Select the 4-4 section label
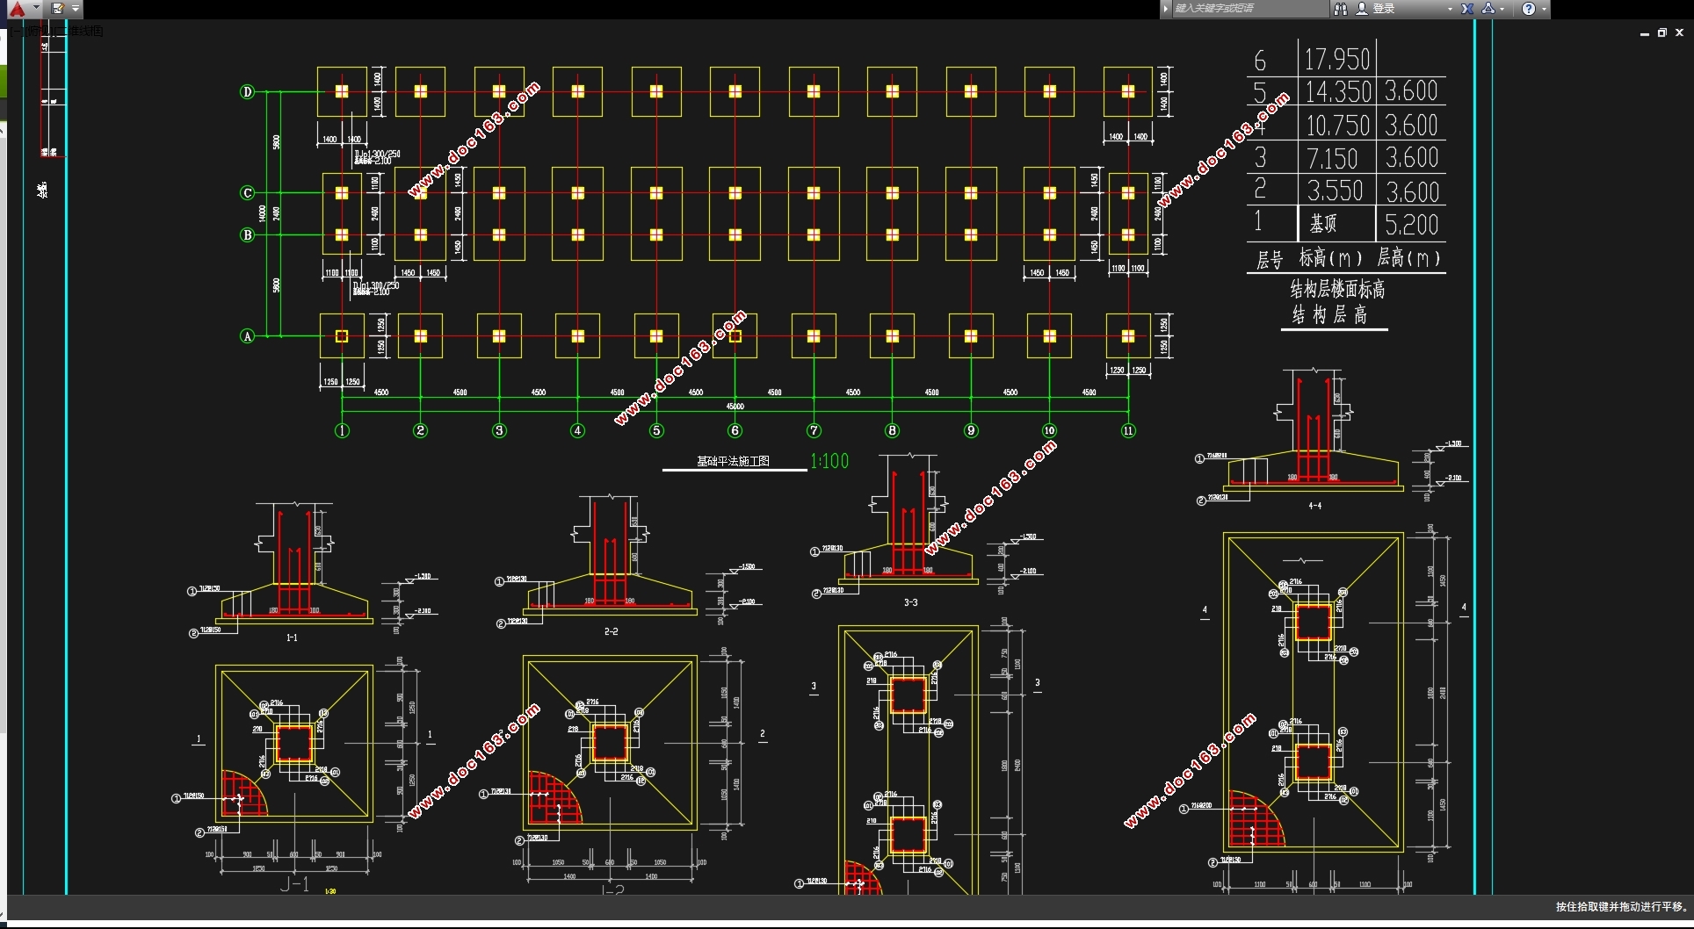Viewport: 1694px width, 929px height. [1314, 506]
